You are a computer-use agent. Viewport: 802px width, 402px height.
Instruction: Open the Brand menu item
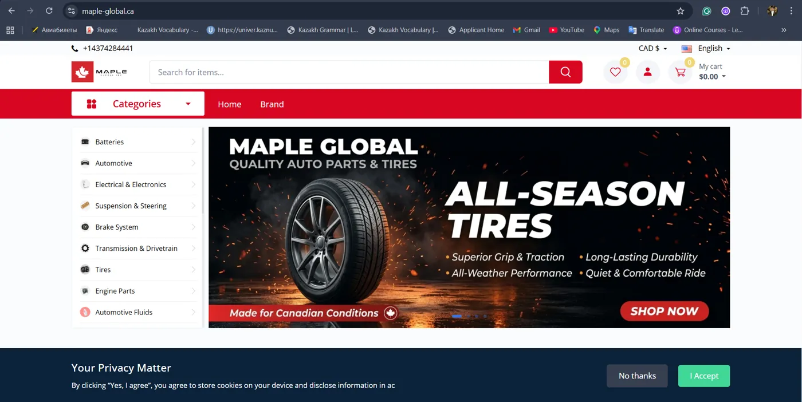pyautogui.click(x=272, y=104)
